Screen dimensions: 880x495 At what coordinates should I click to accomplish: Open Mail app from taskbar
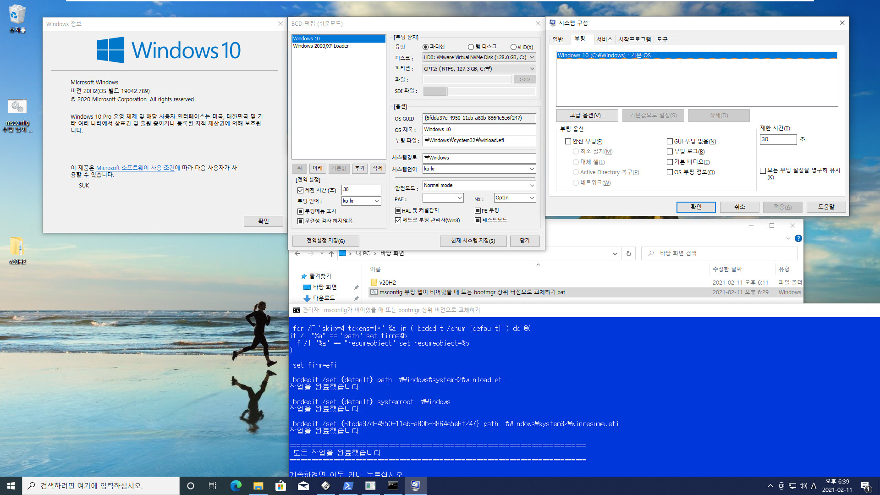pyautogui.click(x=303, y=486)
